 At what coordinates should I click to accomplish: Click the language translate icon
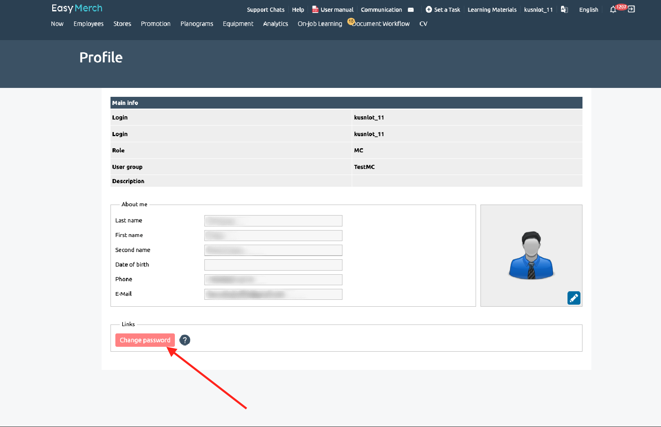564,10
